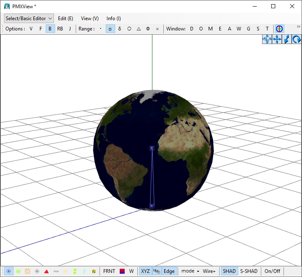This screenshot has height=277, width=302.
Task: Toggle face selection option F
Action: coord(41,29)
